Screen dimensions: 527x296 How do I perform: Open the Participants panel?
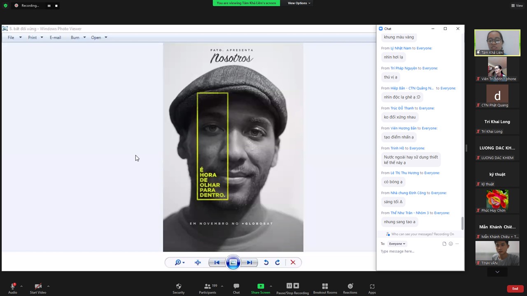point(208,288)
